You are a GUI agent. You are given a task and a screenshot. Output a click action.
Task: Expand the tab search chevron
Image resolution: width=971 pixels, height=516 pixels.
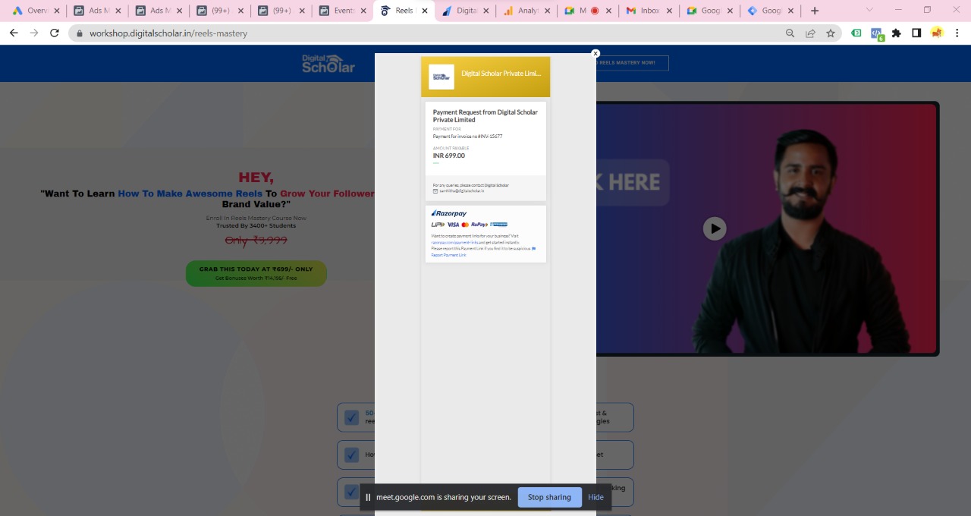pyautogui.click(x=869, y=10)
